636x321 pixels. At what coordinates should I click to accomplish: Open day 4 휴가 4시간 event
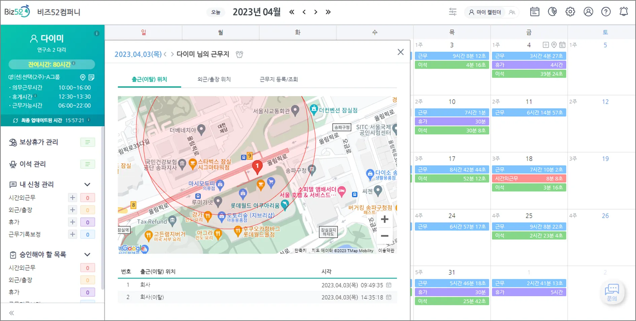(529, 65)
